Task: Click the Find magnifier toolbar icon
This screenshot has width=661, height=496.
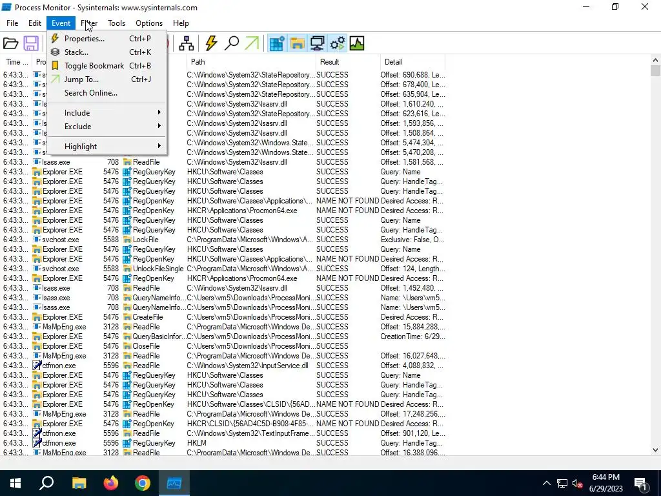Action: pos(232,43)
